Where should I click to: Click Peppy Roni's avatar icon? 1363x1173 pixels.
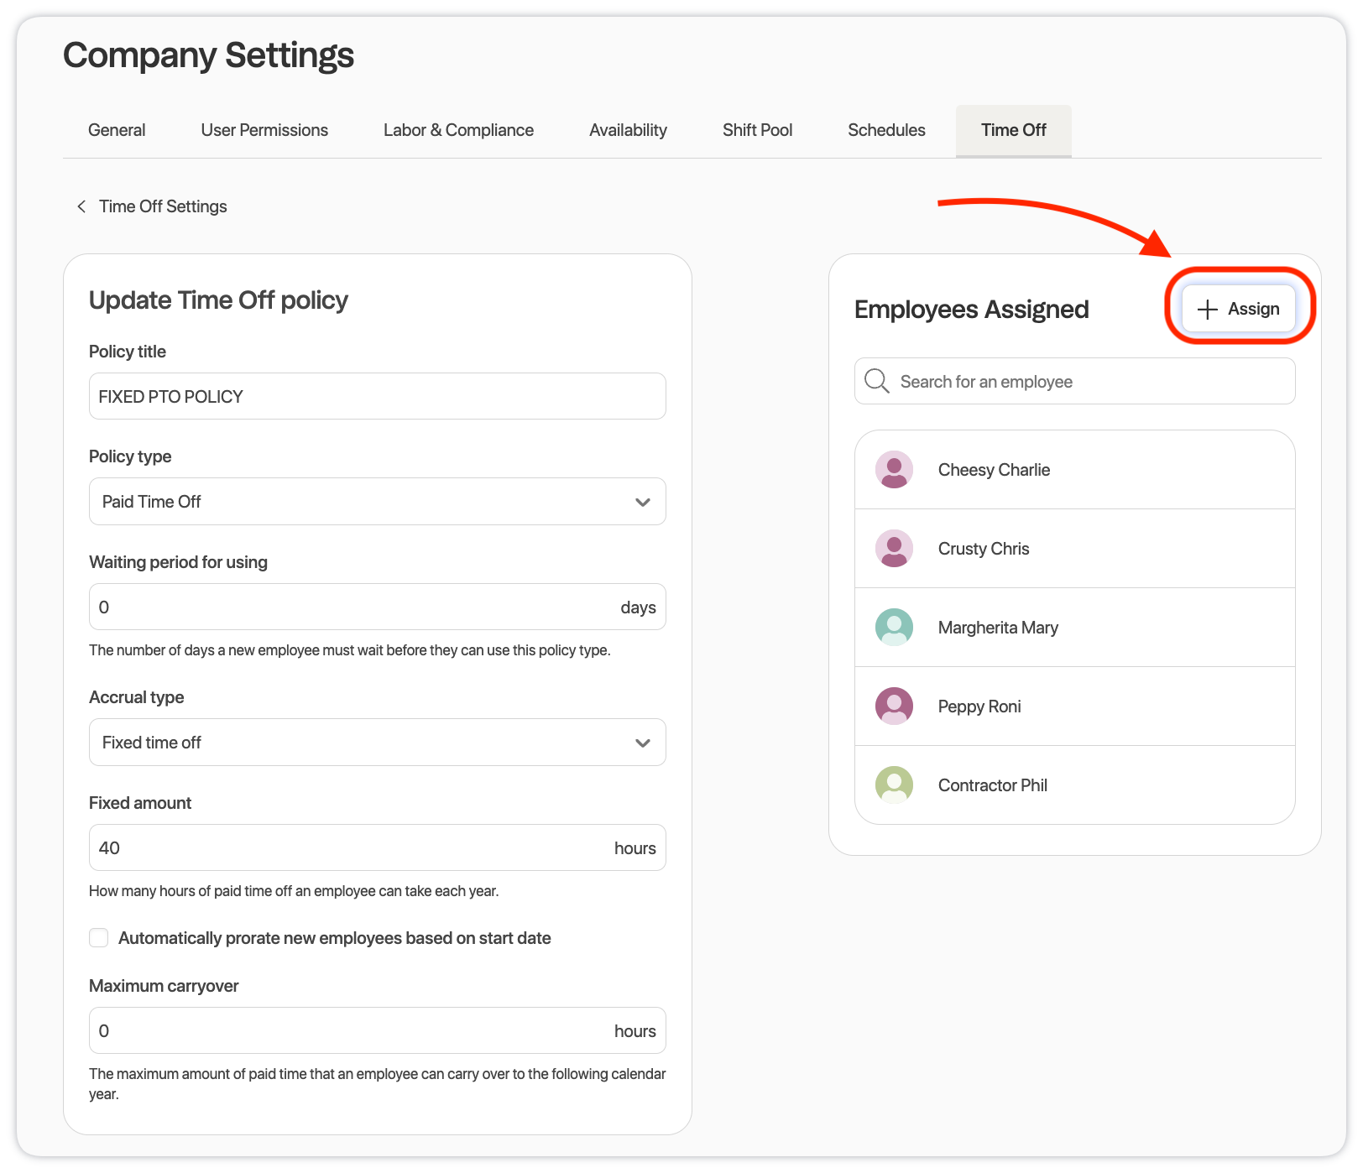click(x=894, y=706)
